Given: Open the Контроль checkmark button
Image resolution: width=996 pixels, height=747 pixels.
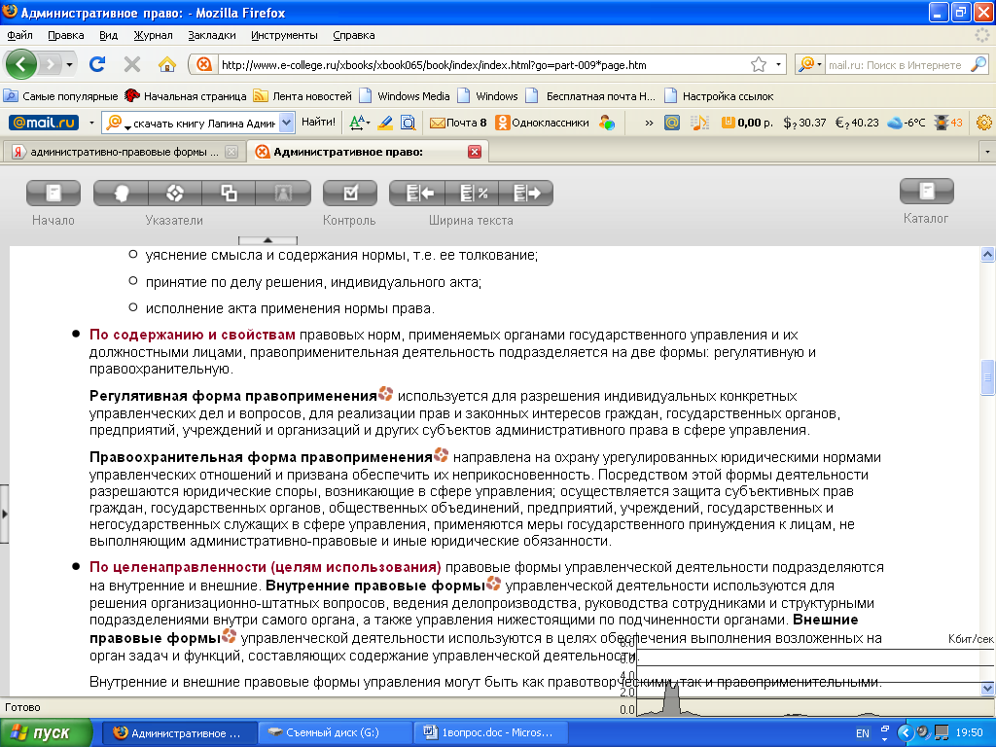Looking at the screenshot, I should tap(350, 194).
